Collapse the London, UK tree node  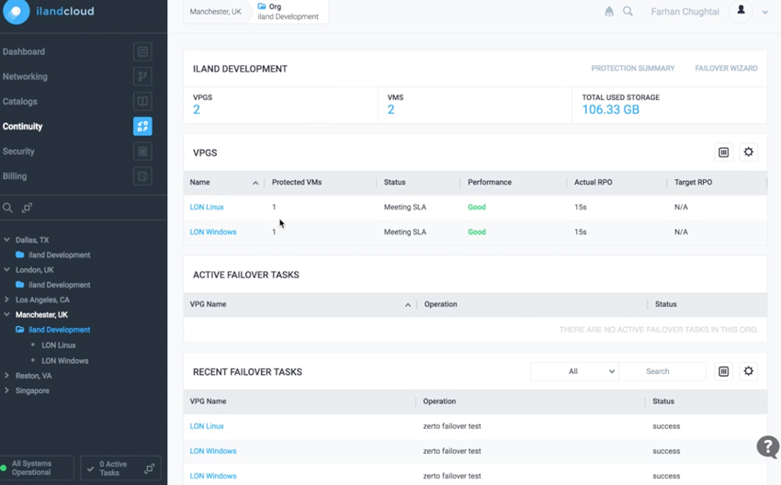pos(6,269)
